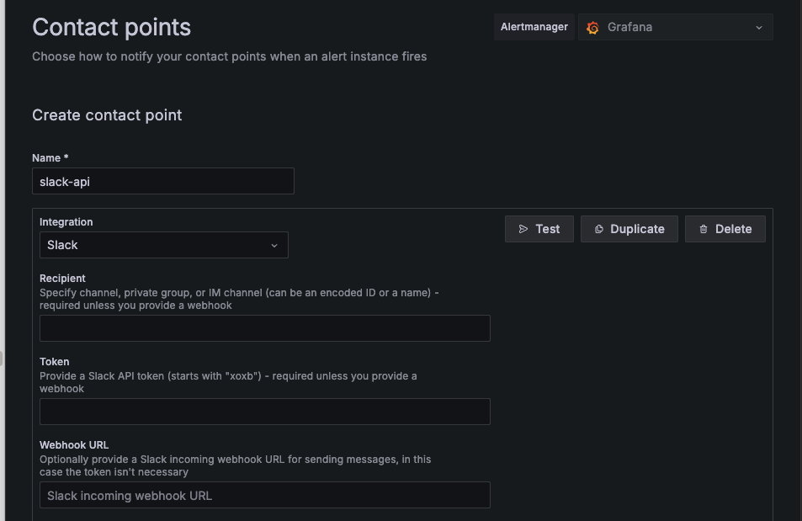Click the Alertmanager label

tap(534, 27)
